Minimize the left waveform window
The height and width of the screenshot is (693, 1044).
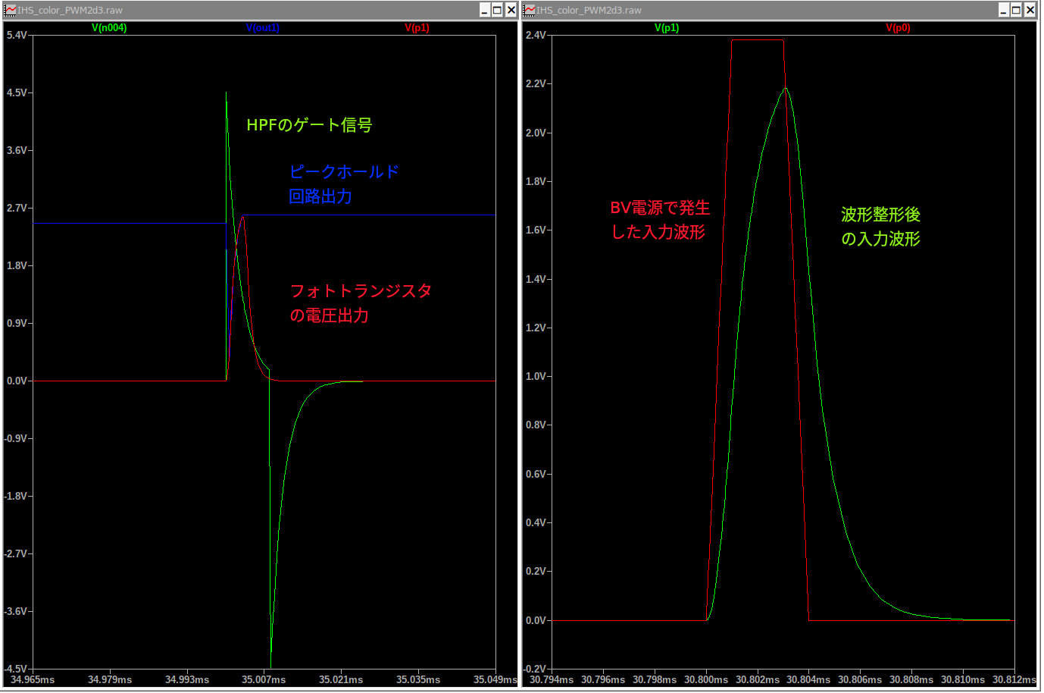[x=484, y=10]
